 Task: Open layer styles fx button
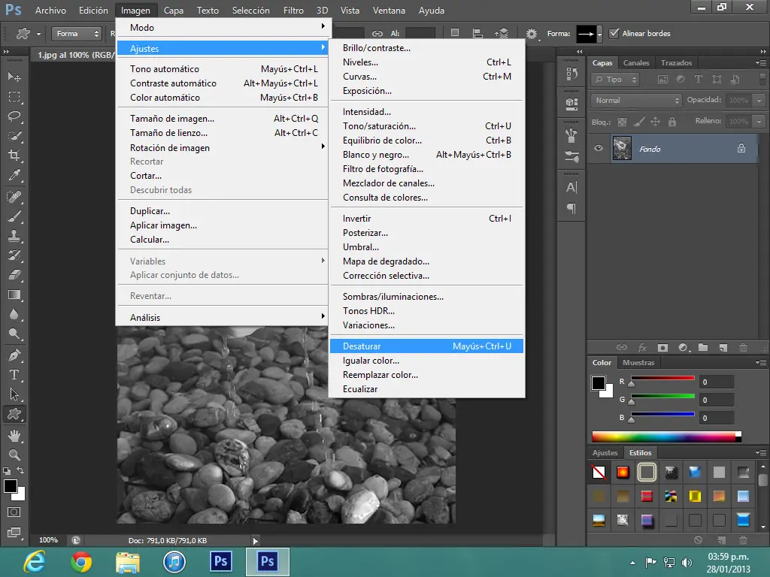[642, 347]
